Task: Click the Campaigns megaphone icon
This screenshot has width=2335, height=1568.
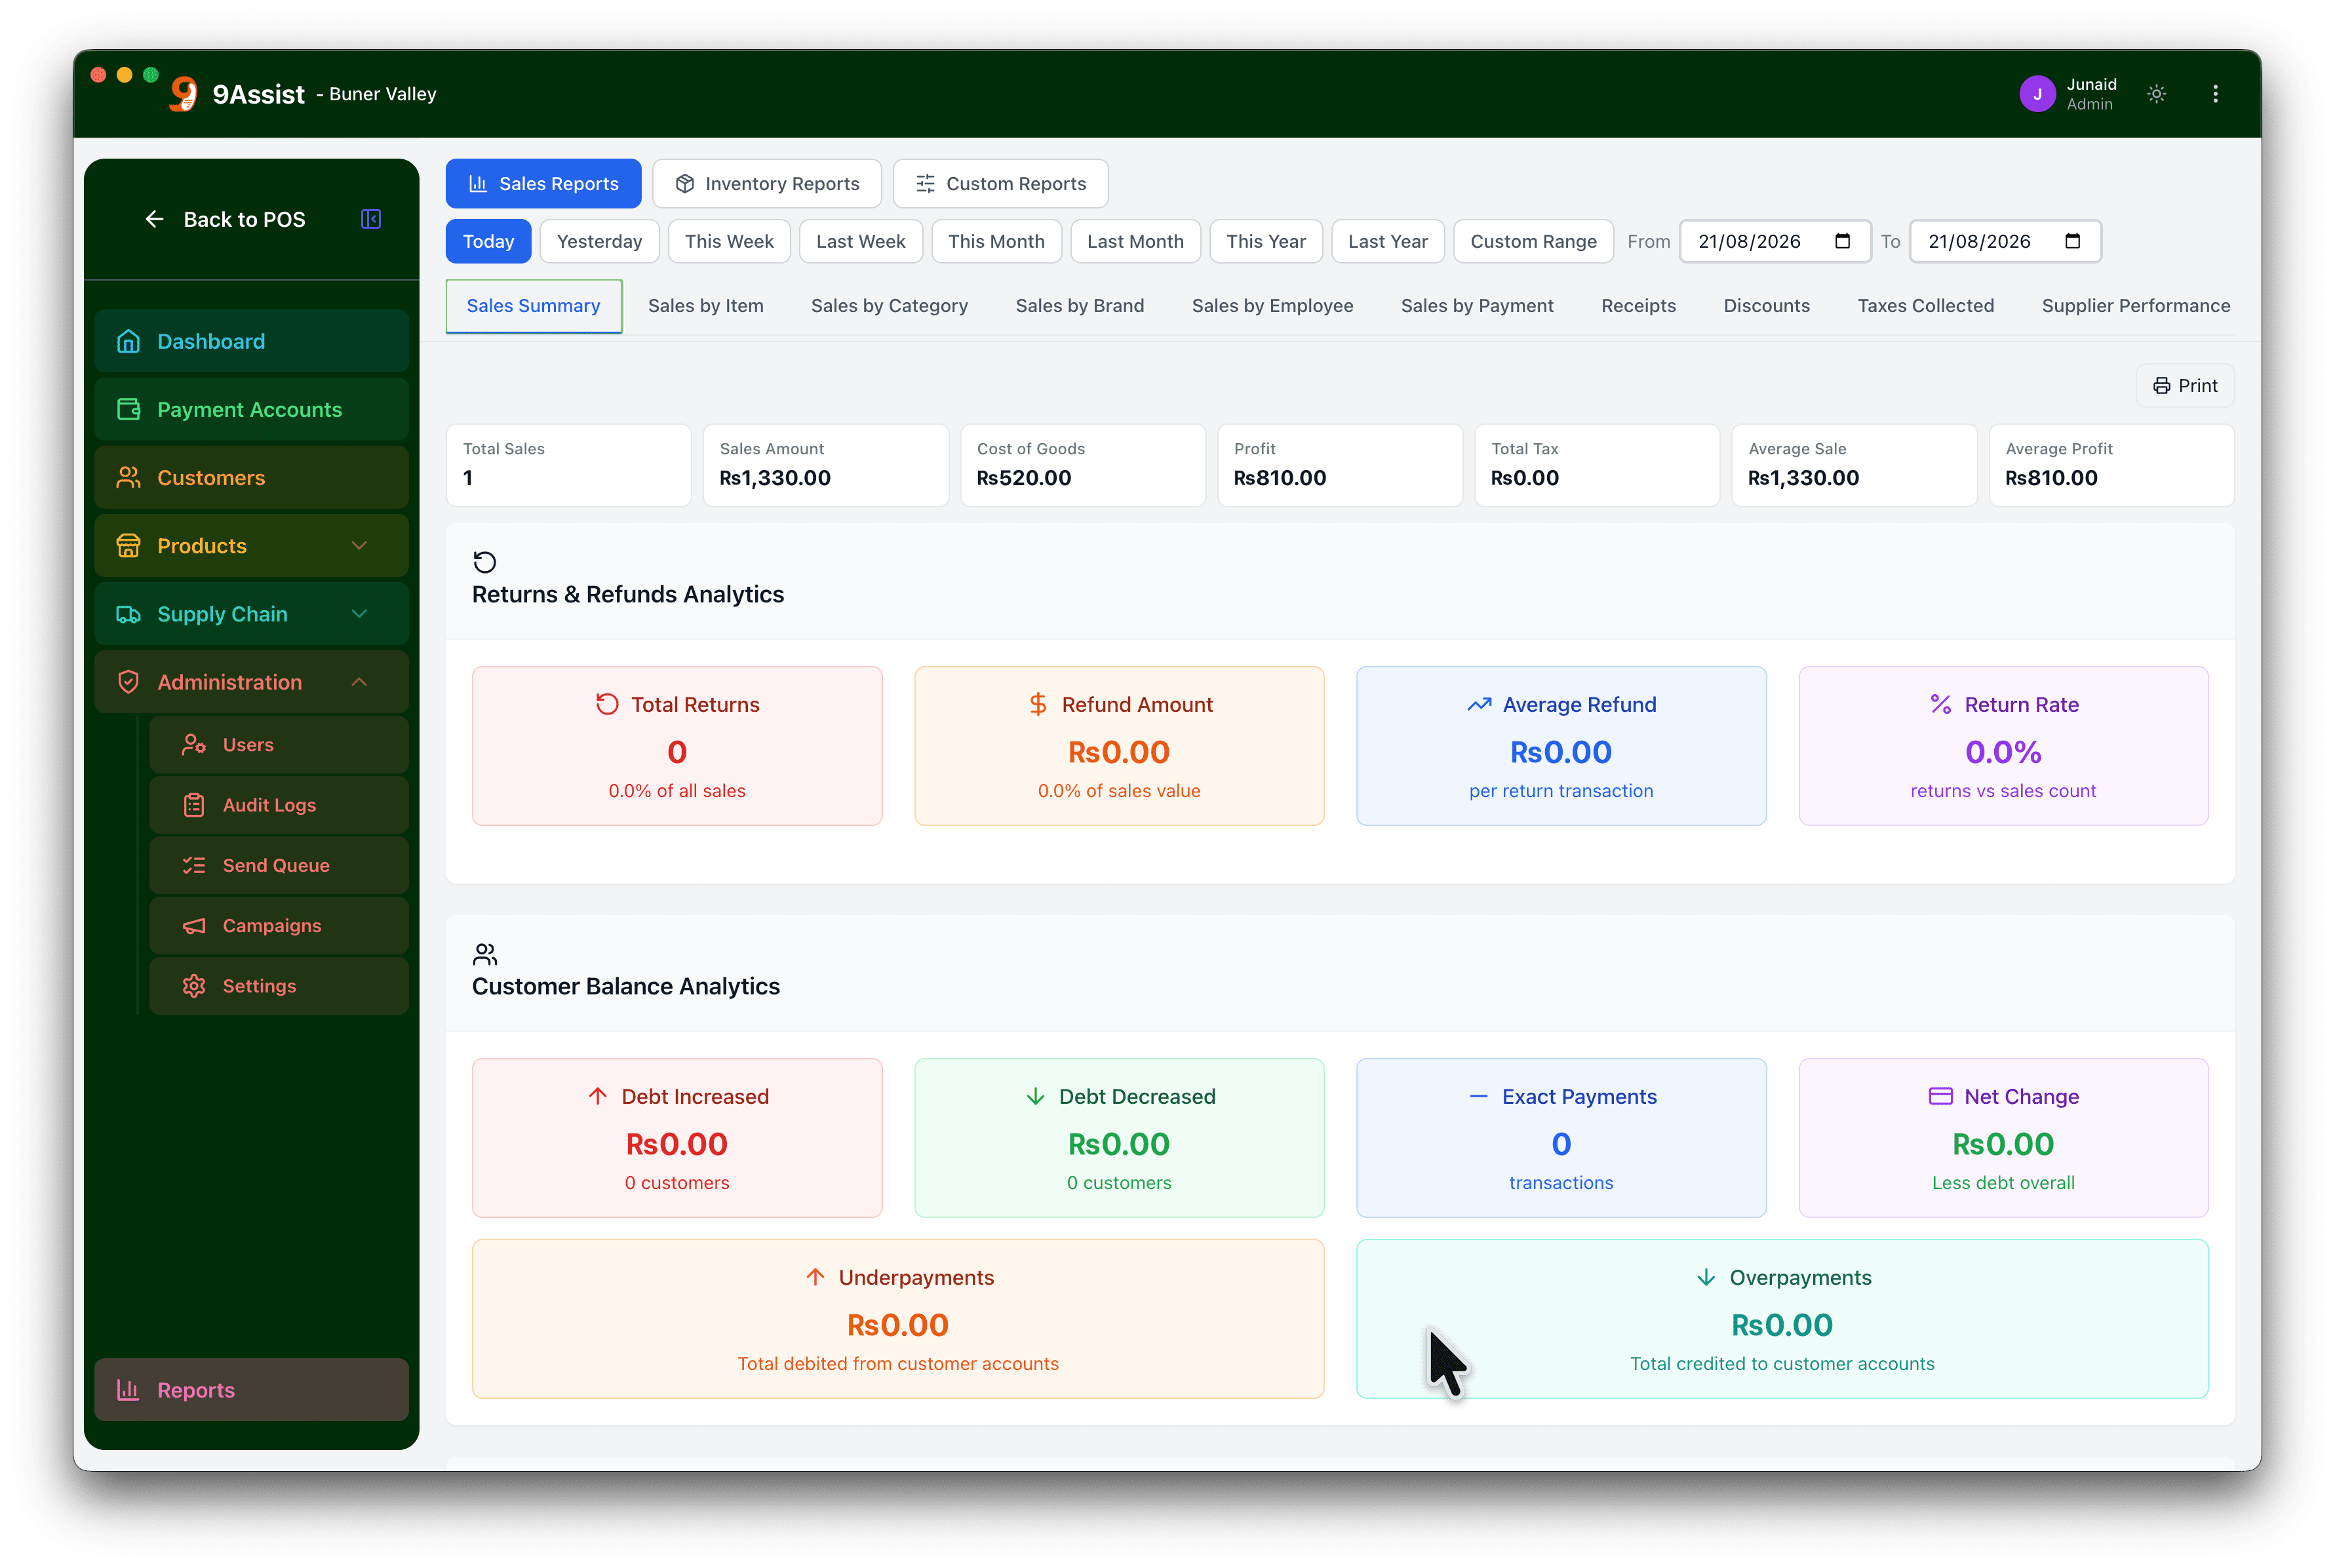Action: [x=194, y=926]
